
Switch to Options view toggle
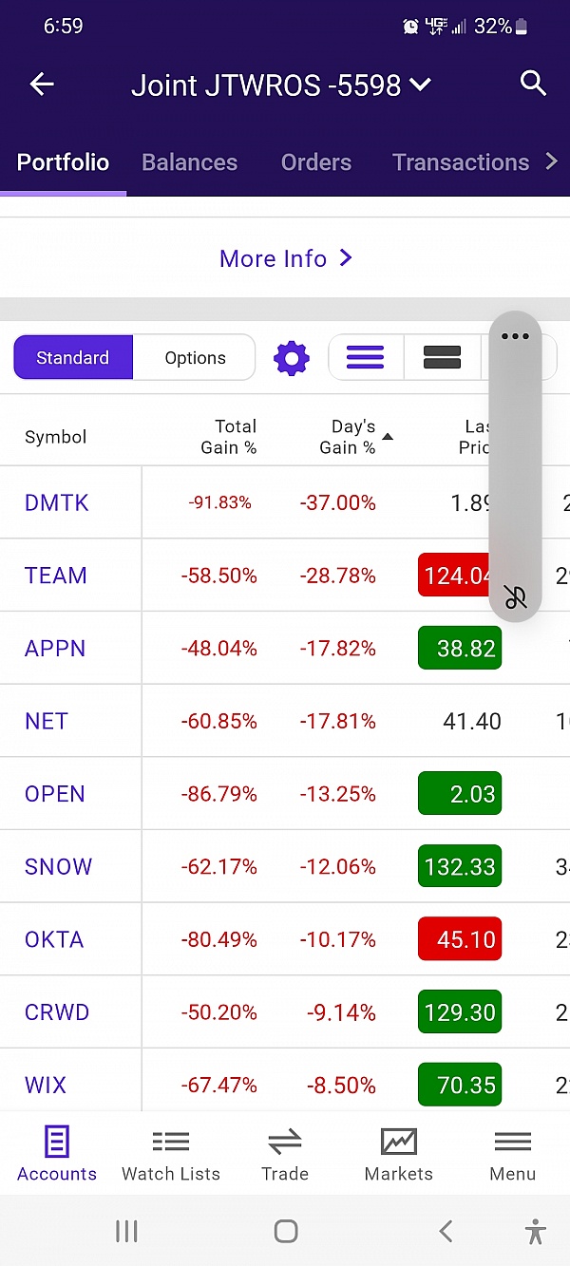[195, 358]
